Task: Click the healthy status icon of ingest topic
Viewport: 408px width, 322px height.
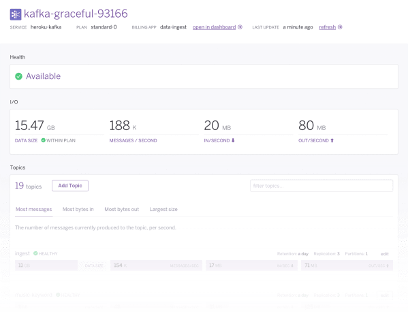Action: 35,253
